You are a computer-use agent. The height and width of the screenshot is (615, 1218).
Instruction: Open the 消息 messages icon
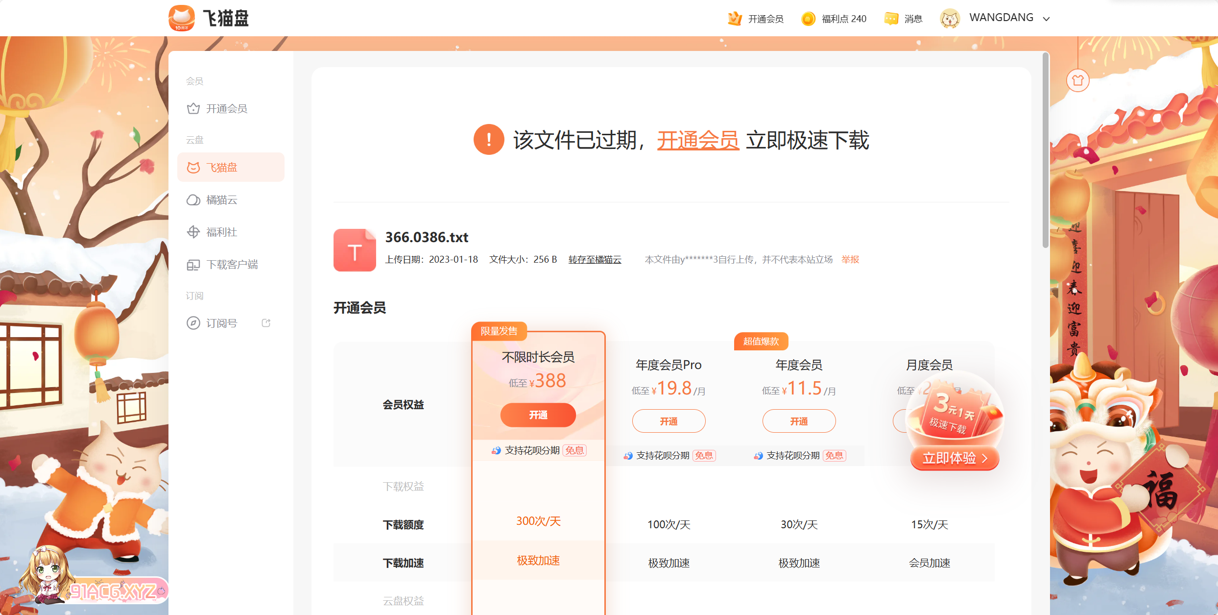pos(891,19)
